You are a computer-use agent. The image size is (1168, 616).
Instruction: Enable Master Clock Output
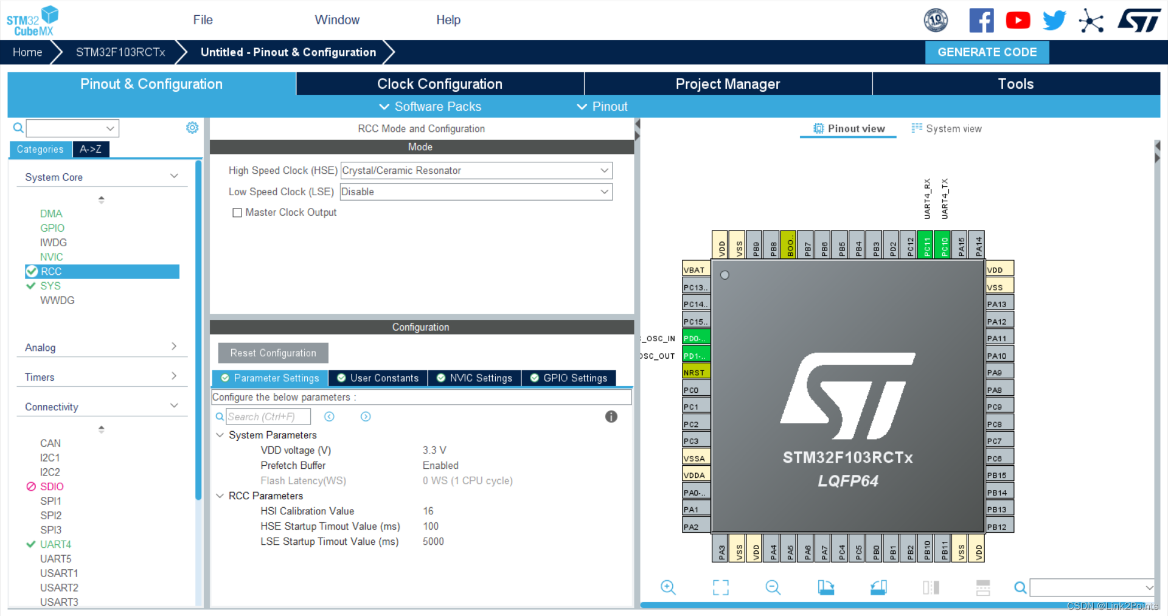coord(237,212)
